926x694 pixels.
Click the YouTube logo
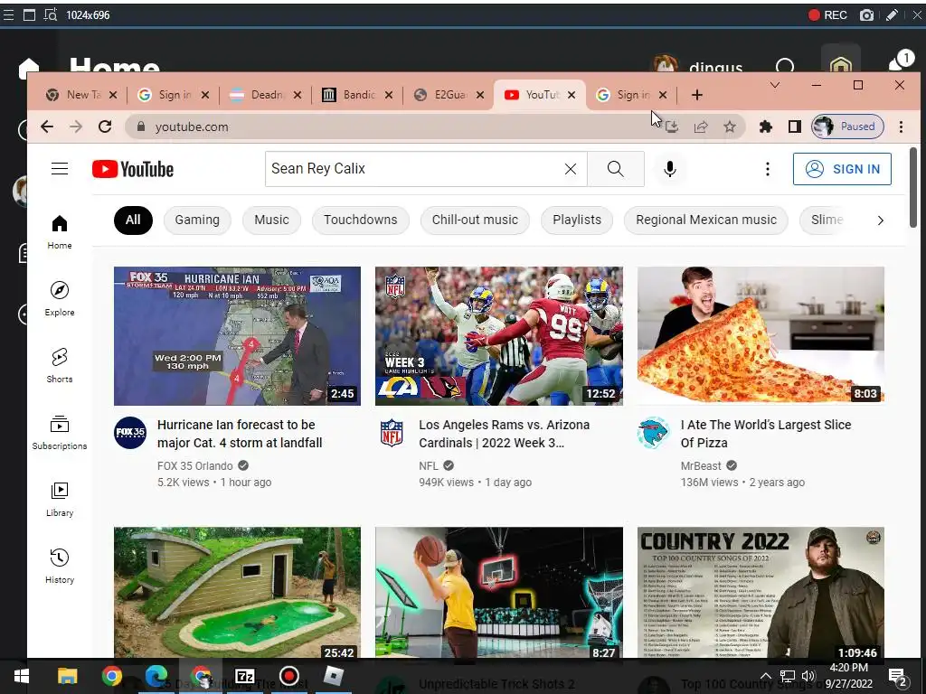point(133,169)
